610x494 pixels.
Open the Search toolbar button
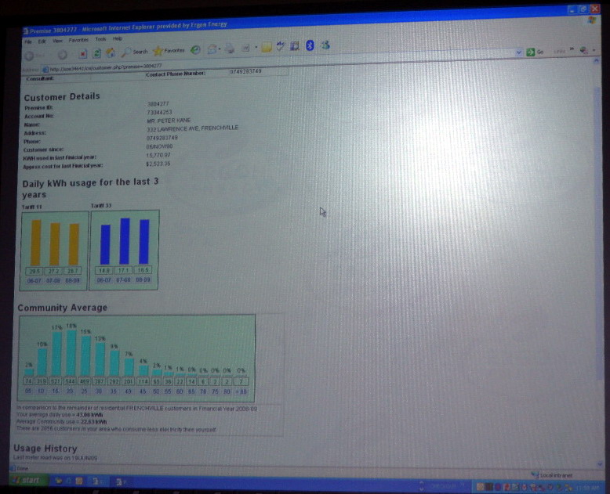coord(135,52)
